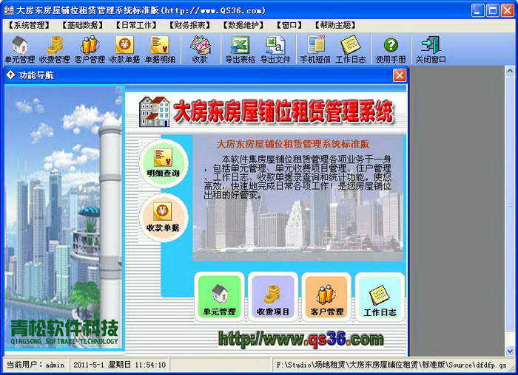Open the 【窗口】 menu

289,25
